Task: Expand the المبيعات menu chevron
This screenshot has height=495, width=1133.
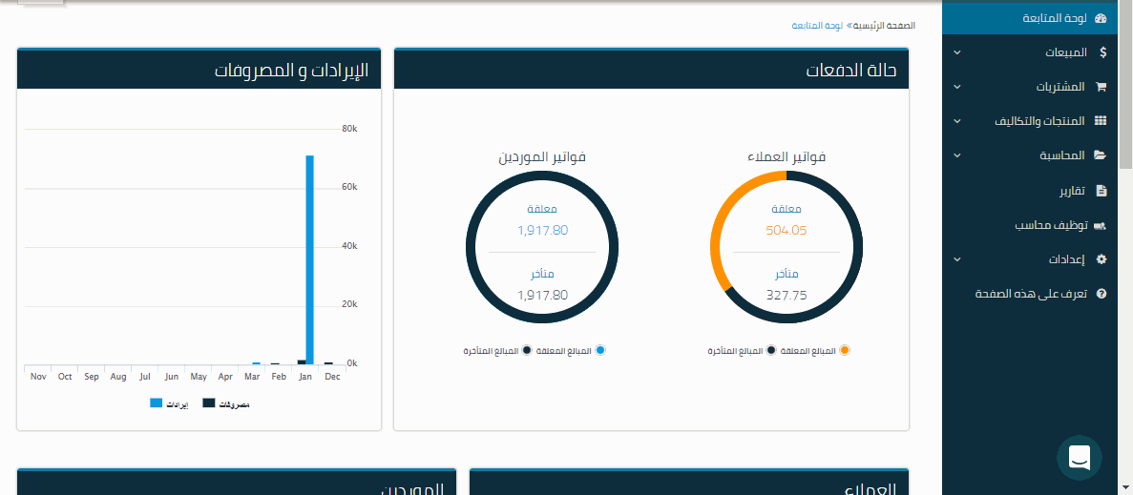Action: pyautogui.click(x=957, y=53)
